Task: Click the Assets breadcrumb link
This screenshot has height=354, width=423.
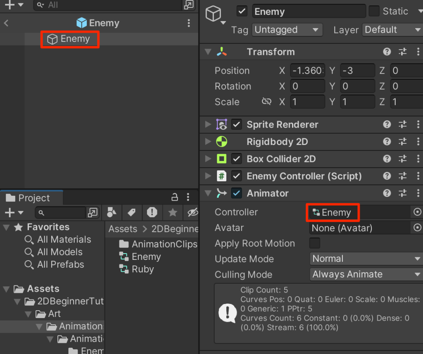Action: 123,229
